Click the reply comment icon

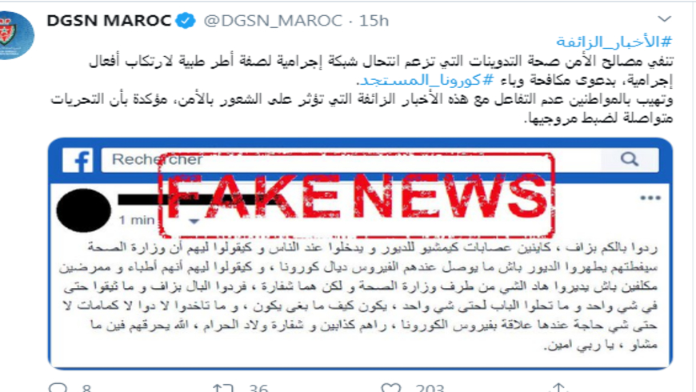[58, 388]
